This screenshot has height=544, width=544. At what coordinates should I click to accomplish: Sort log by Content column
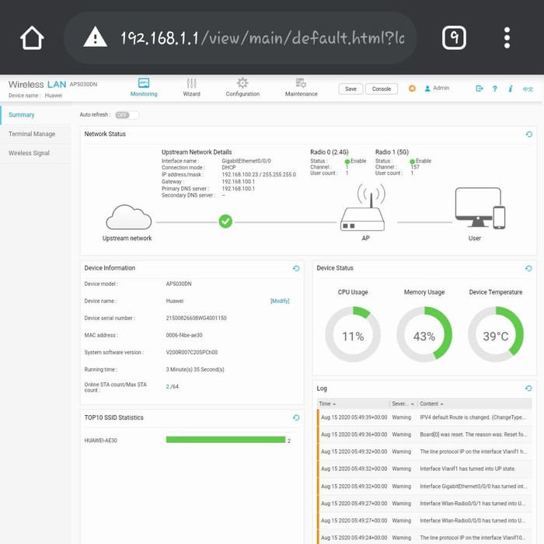pyautogui.click(x=431, y=404)
